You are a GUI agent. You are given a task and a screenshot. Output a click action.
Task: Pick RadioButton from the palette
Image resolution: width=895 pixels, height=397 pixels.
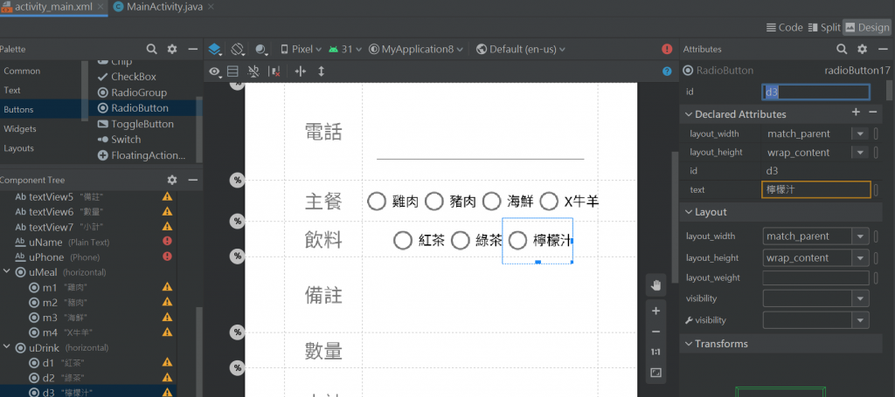click(x=133, y=107)
